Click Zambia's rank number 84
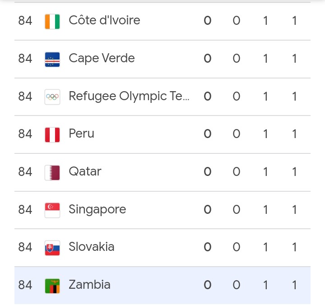Screen dimensions: 325x305 click(25, 285)
